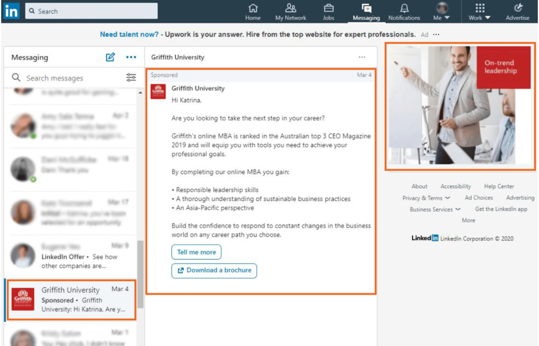The height and width of the screenshot is (346, 539).
Task: Click the Tell me more button
Action: click(x=196, y=252)
